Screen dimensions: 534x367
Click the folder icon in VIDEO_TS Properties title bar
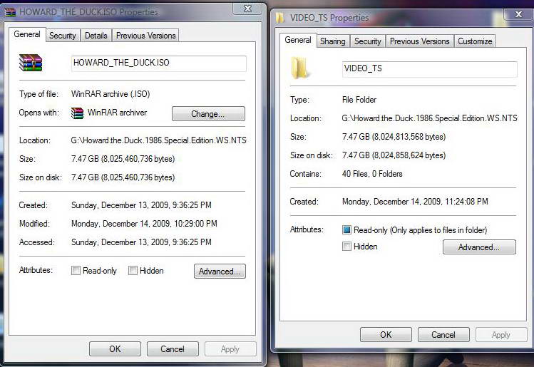[280, 18]
